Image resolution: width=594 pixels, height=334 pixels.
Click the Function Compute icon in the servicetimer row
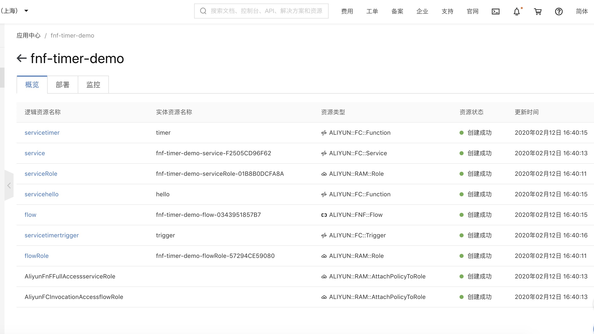pos(324,133)
